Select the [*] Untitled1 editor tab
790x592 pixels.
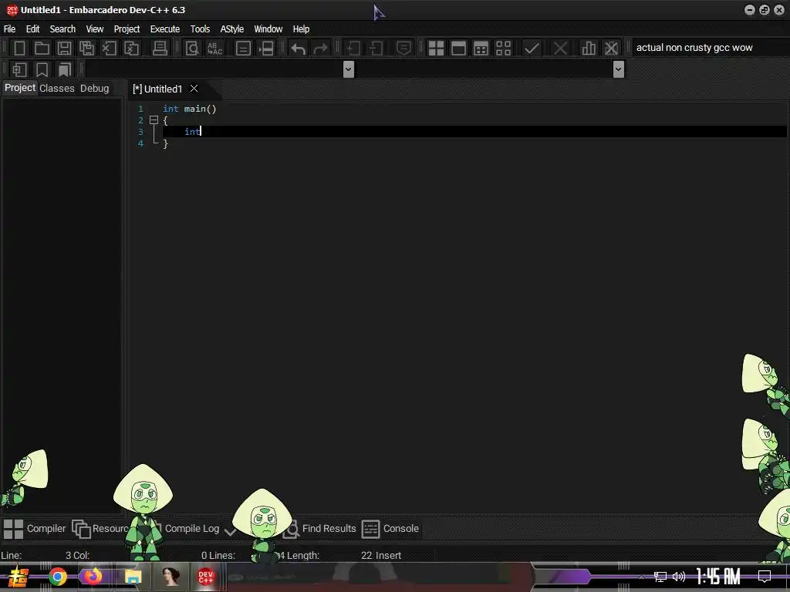coord(157,89)
